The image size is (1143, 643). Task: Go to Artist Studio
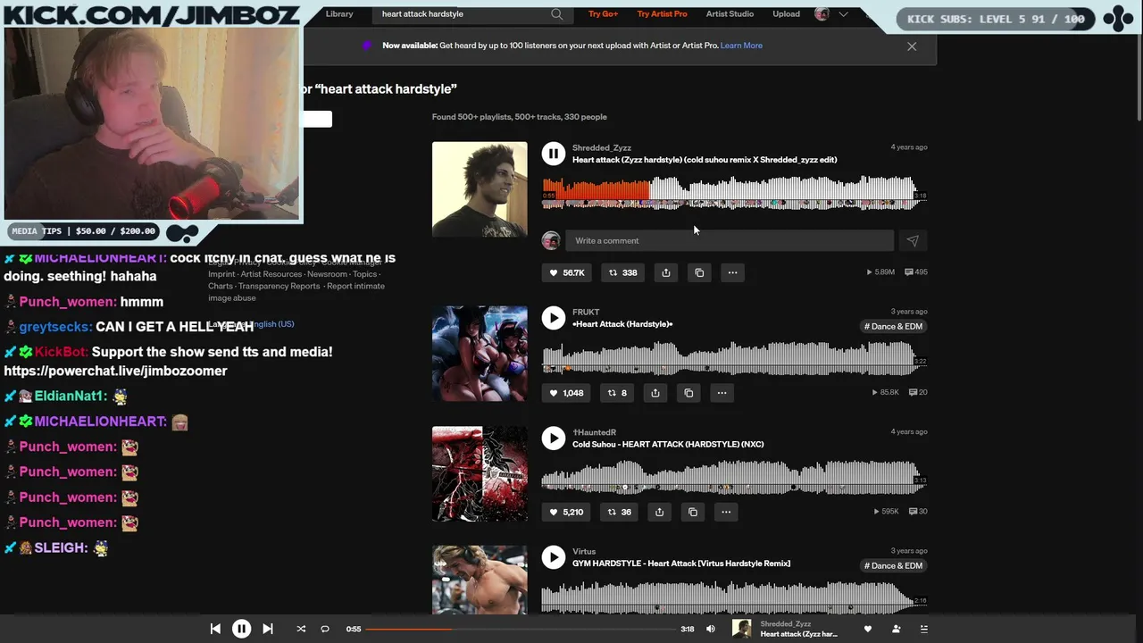pos(730,14)
